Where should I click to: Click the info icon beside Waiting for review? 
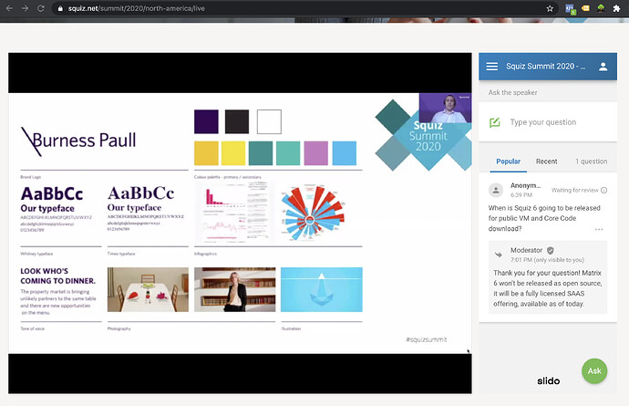(x=603, y=190)
